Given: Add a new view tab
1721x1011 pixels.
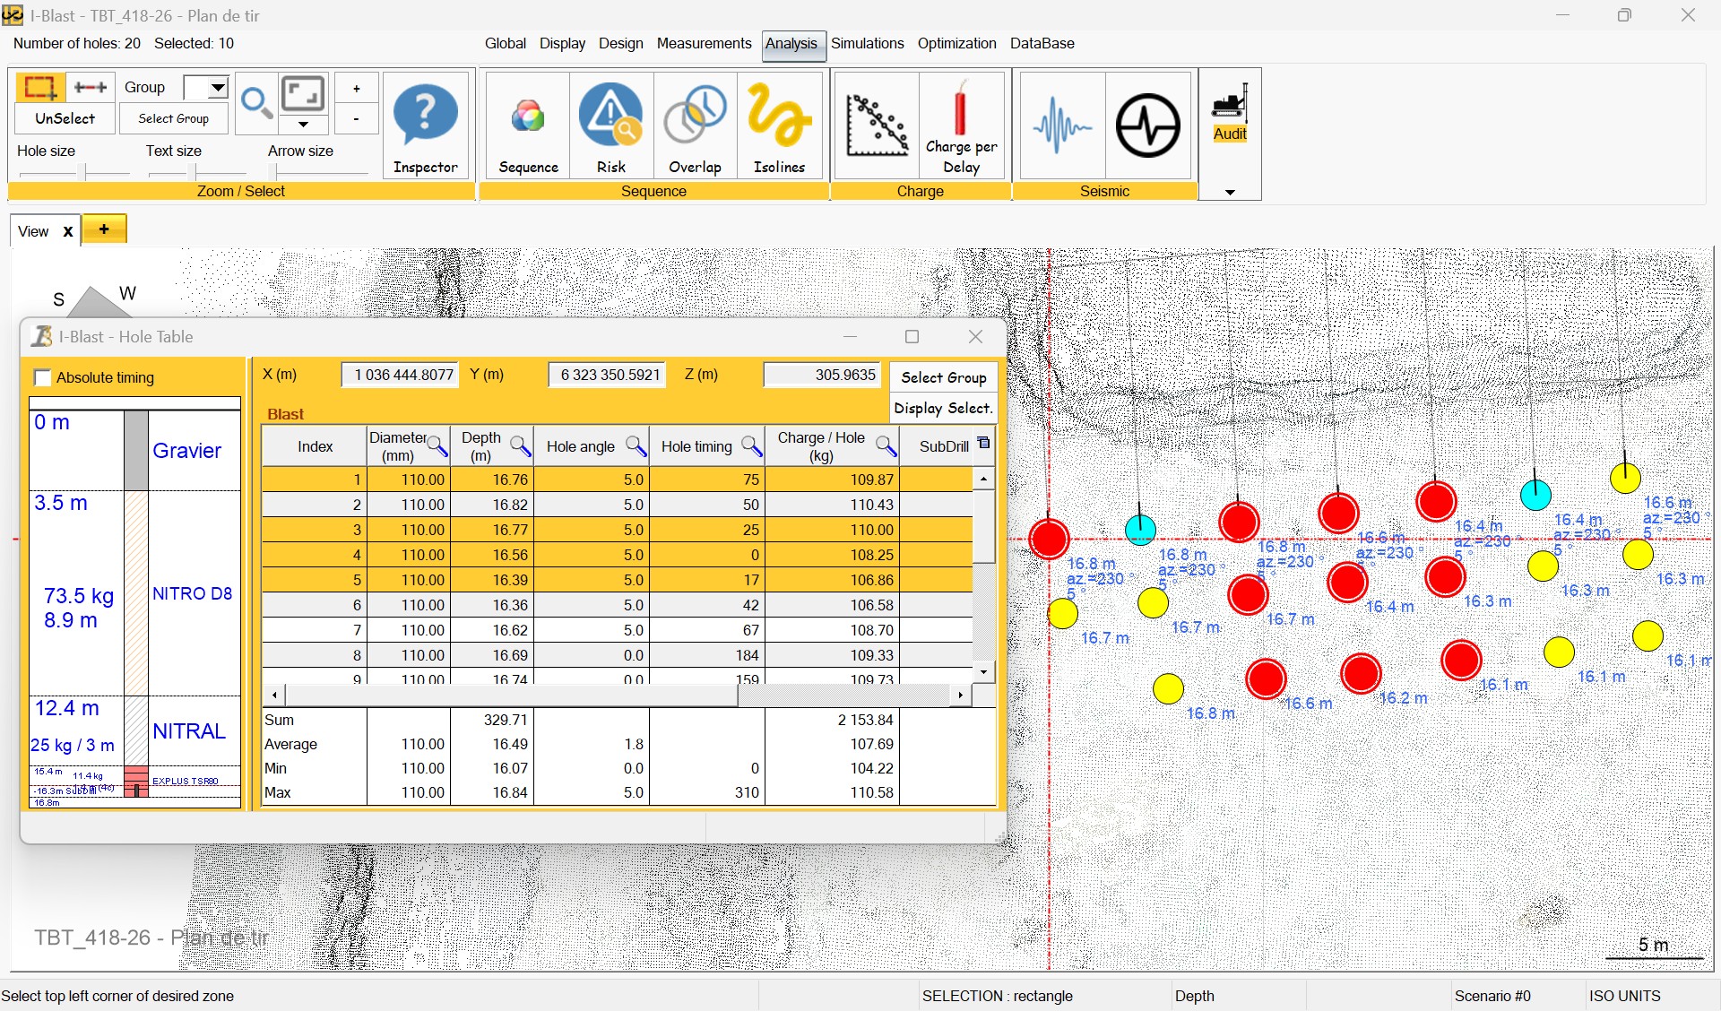Looking at the screenshot, I should [x=104, y=229].
